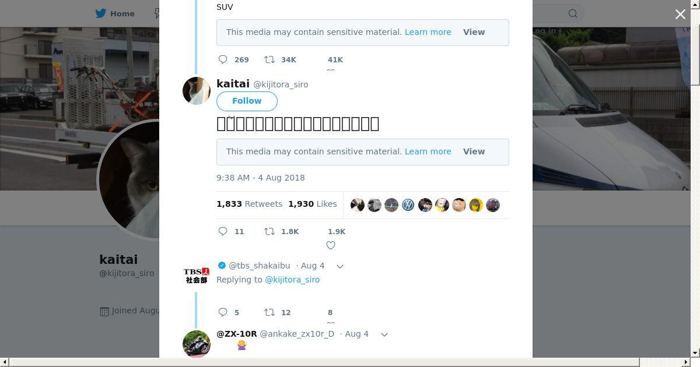Click the search magnifier icon

click(573, 13)
